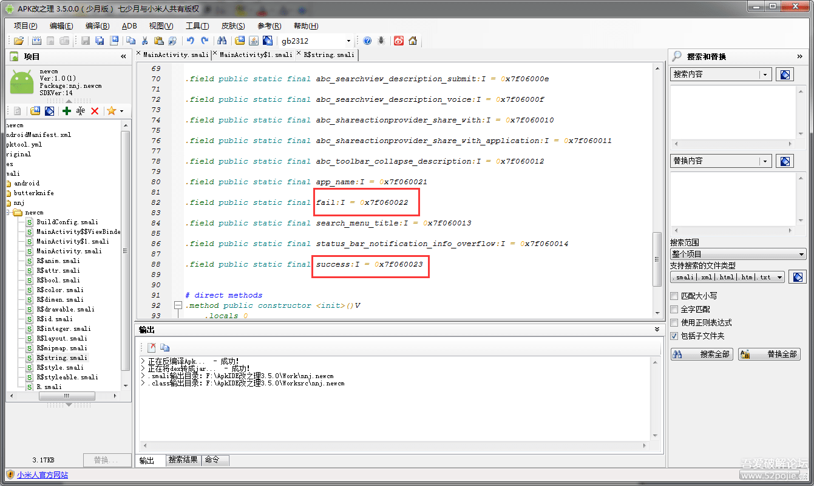Open the 替换内容 history dropdown
The image size is (814, 486).
(765, 161)
